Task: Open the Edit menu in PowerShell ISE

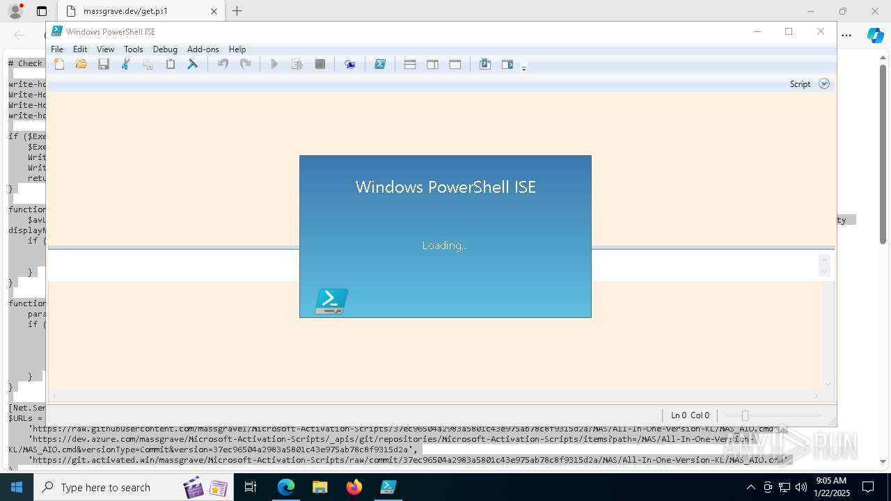Action: (x=80, y=49)
